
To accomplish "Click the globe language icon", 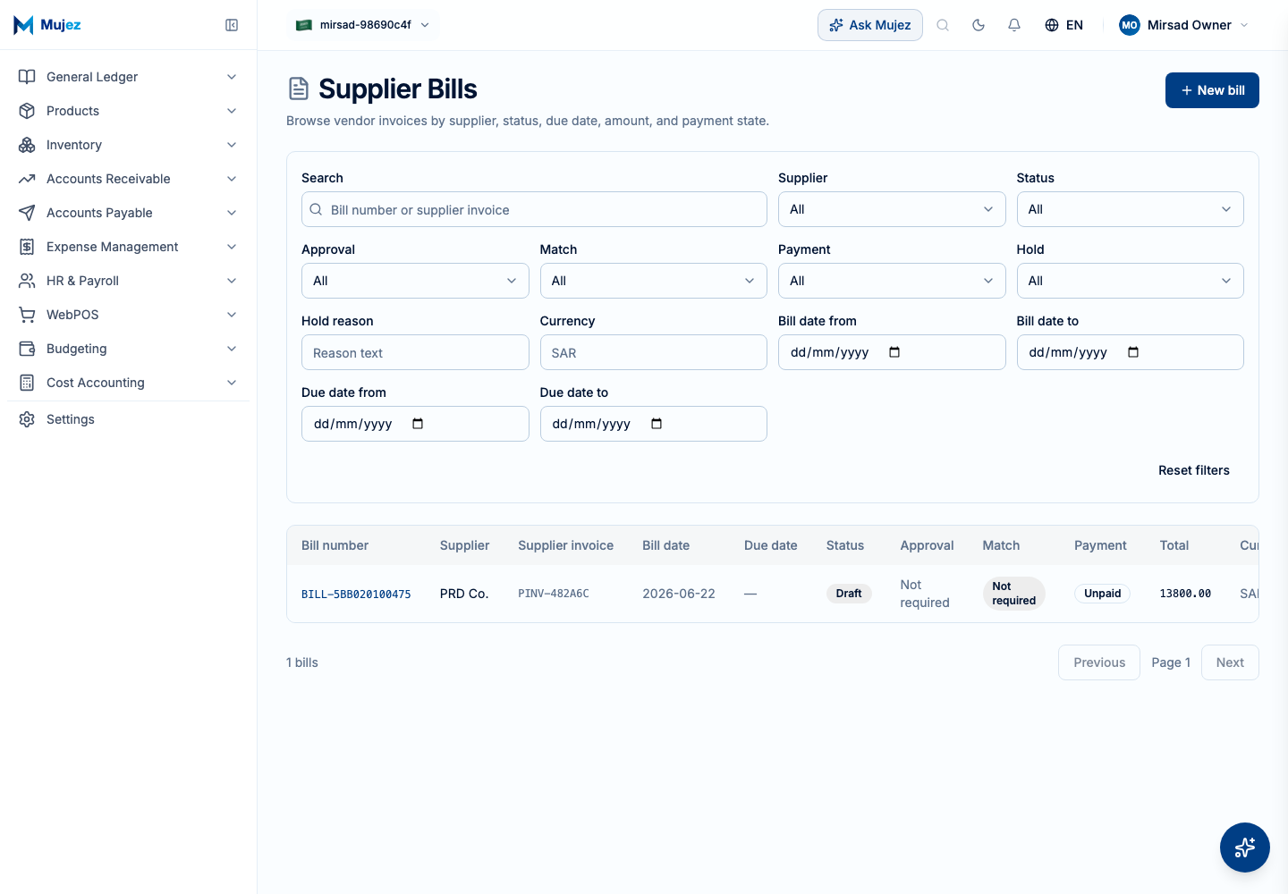I will click(1052, 25).
